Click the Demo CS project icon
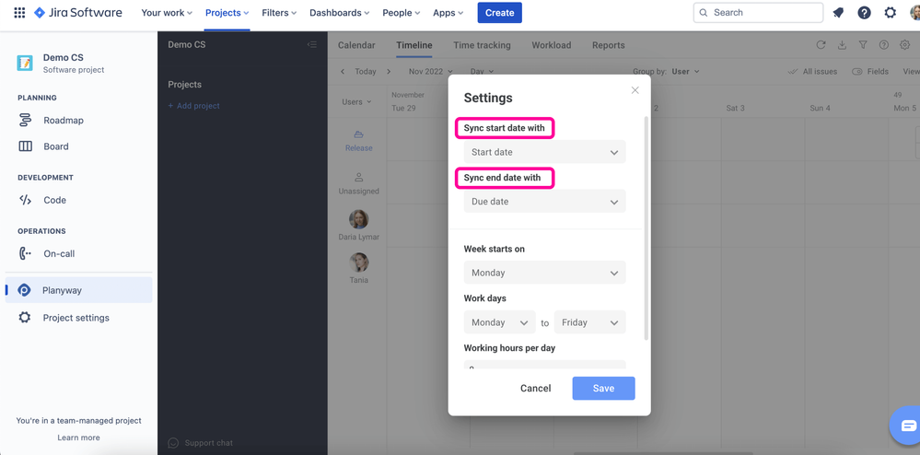The width and height of the screenshot is (920, 455). 25,63
